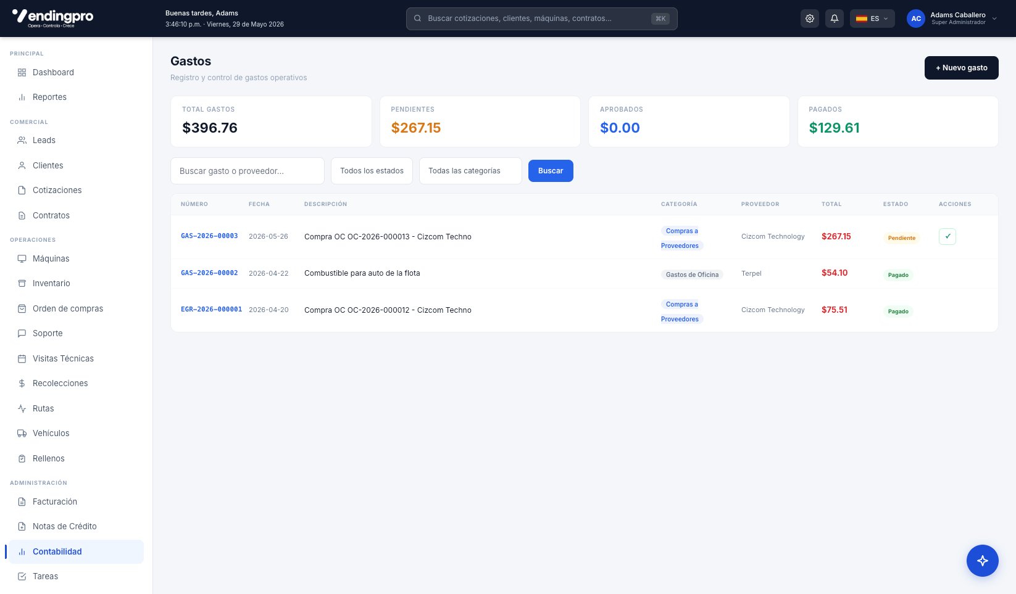
Task: Open expense link GAS-2026-00002
Action: pos(209,273)
